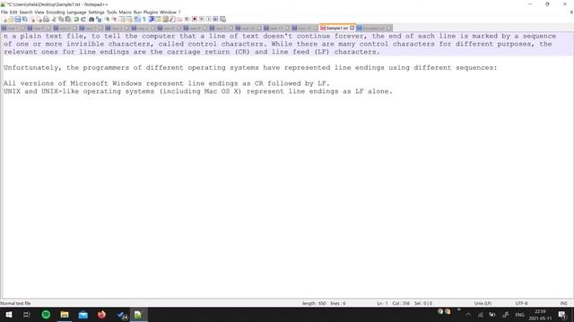Select the Sample1.txt tab

click(337, 28)
